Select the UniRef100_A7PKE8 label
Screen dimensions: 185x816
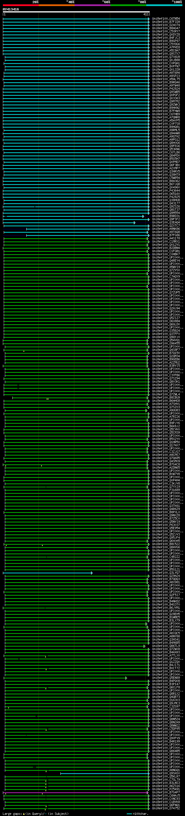pos(166,47)
